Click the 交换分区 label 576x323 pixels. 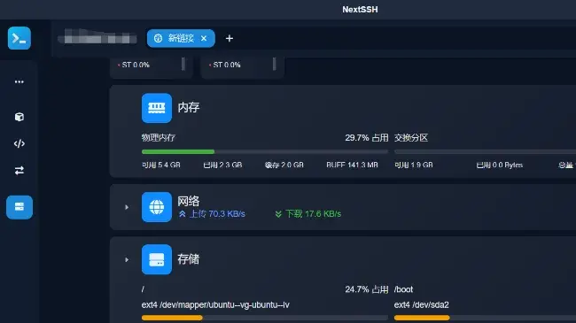(x=411, y=138)
